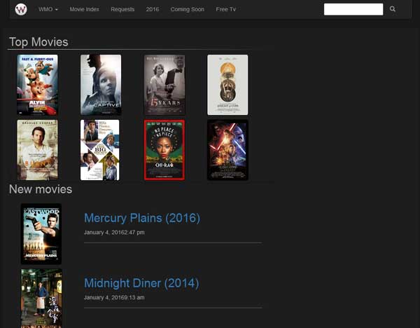Visit the Free Tv link
Image resolution: width=420 pixels, height=328 pixels.
pos(226,9)
